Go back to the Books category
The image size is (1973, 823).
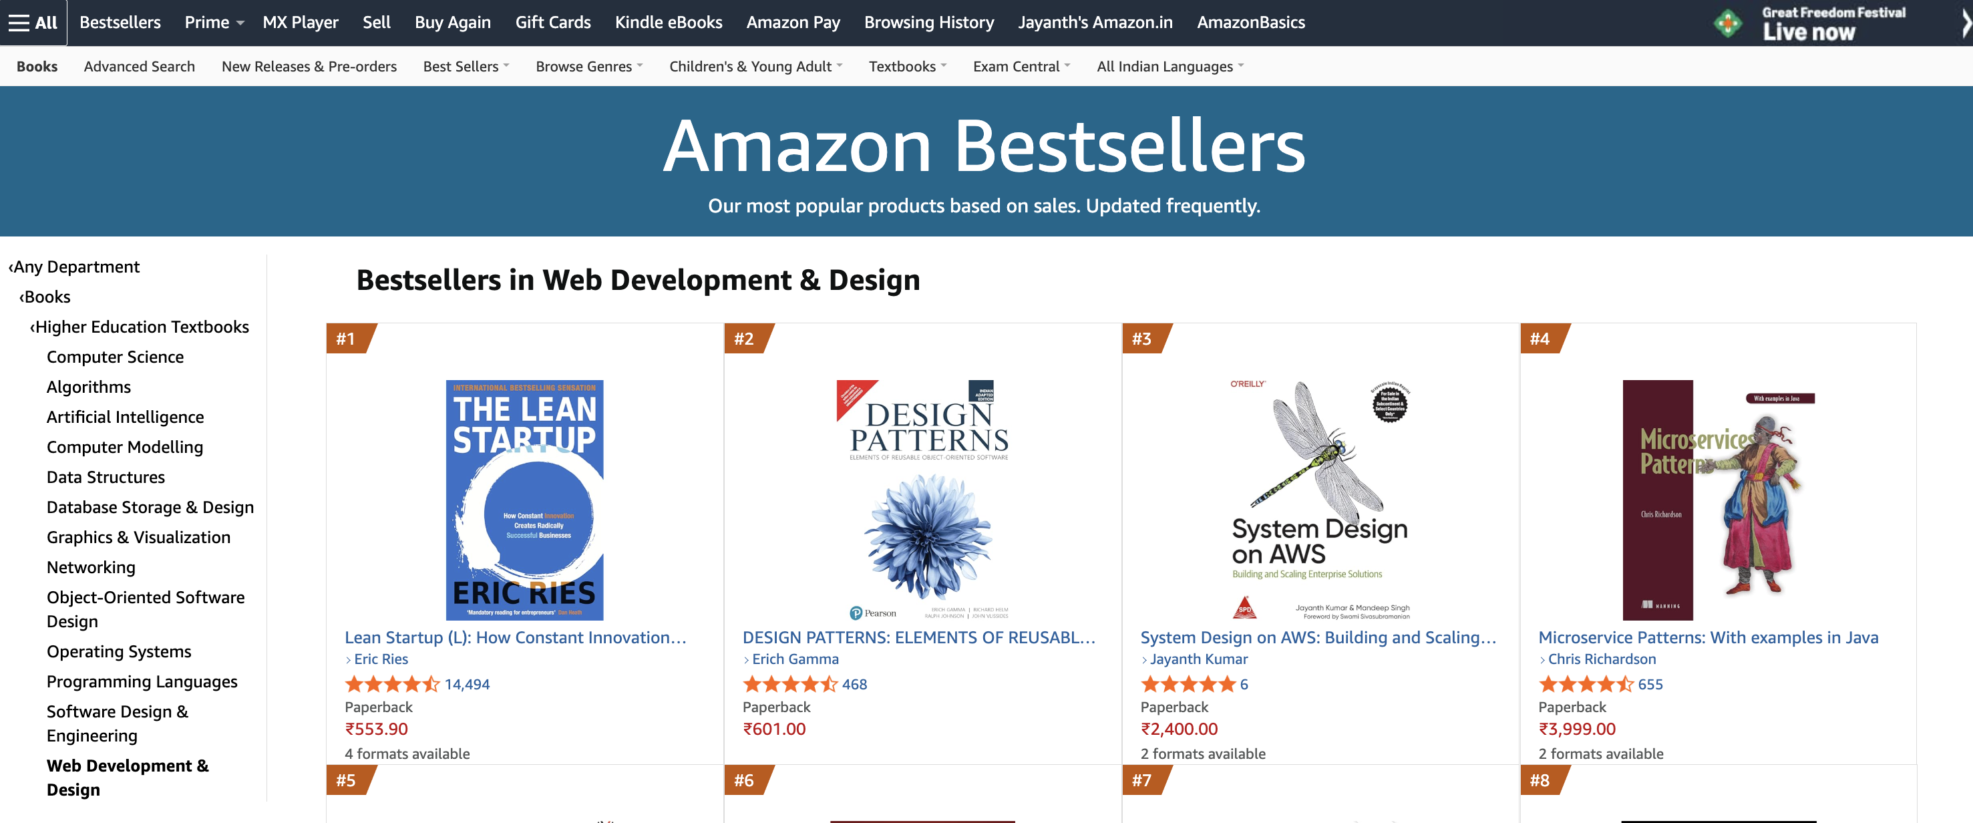[x=45, y=297]
